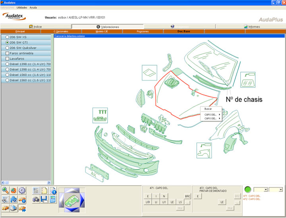Click the N button under 471 - CAPO DEL.
Screen dimensions: 286x218
(164, 196)
